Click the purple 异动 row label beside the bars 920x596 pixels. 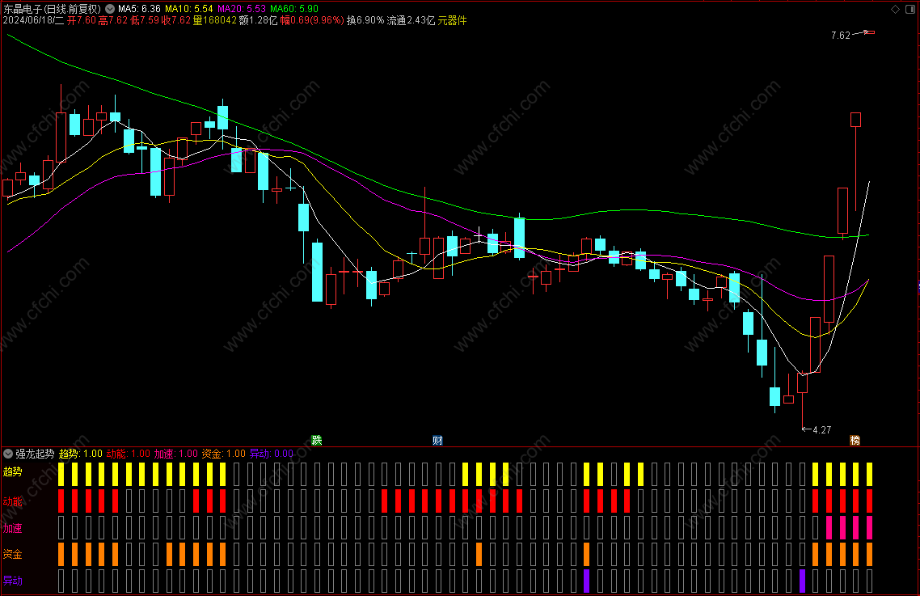point(12,580)
